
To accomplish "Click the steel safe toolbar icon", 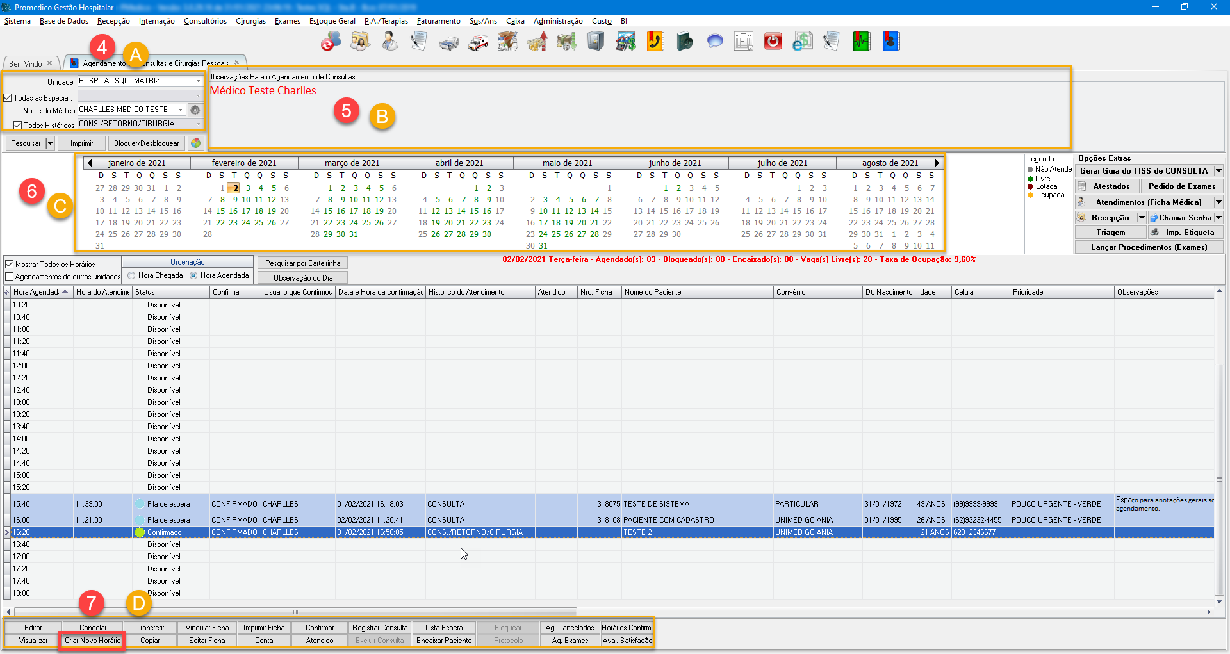I will [596, 42].
